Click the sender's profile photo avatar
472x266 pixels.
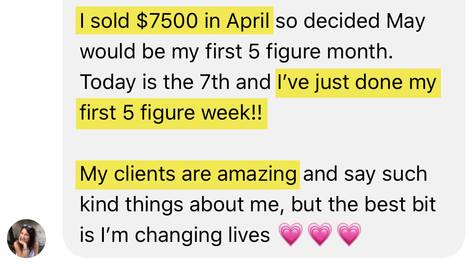point(26,238)
